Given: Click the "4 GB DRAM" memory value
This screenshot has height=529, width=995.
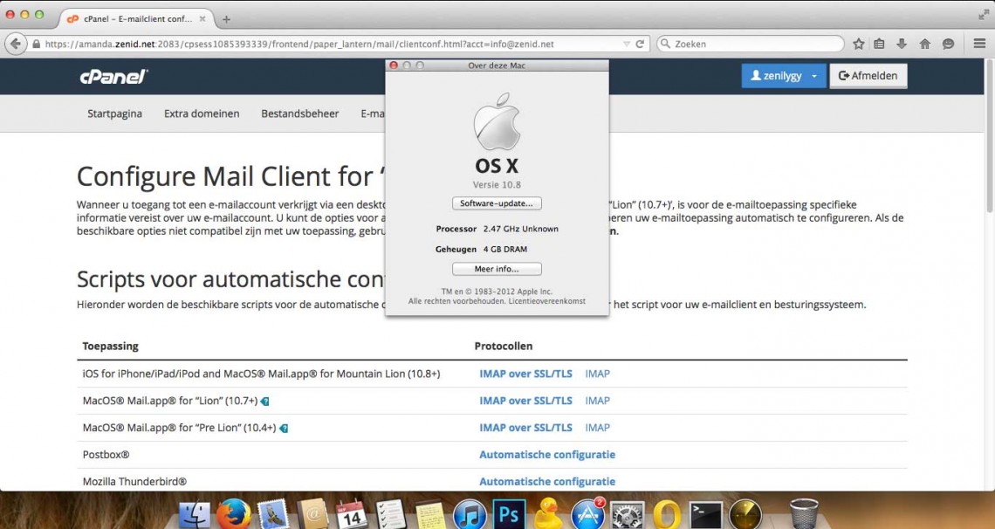Looking at the screenshot, I should pyautogui.click(x=505, y=250).
